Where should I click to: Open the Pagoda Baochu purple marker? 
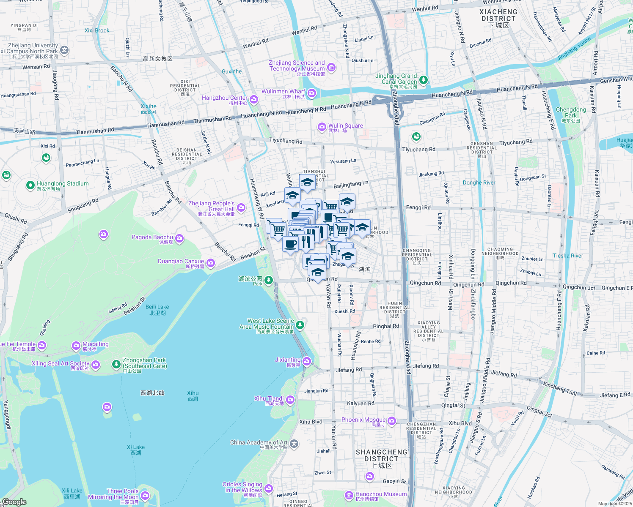179,239
